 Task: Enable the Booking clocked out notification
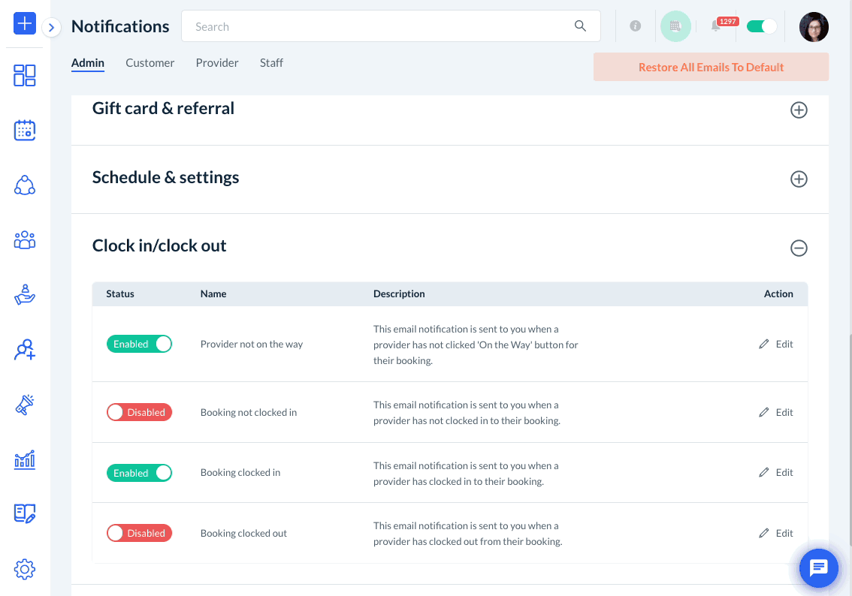pyautogui.click(x=139, y=533)
